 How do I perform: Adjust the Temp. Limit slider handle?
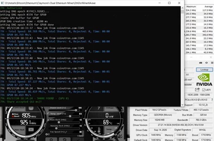point(70,116)
